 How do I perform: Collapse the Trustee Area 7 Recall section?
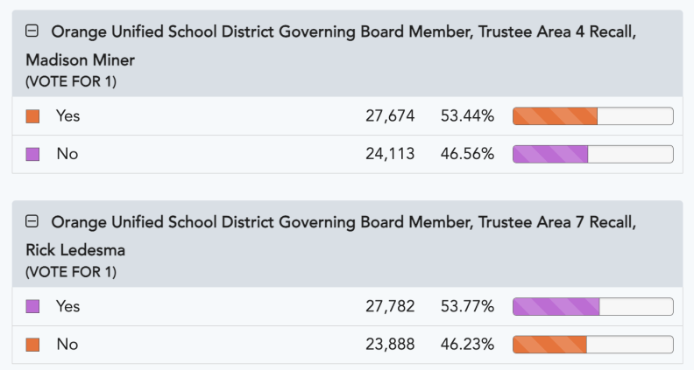32,222
